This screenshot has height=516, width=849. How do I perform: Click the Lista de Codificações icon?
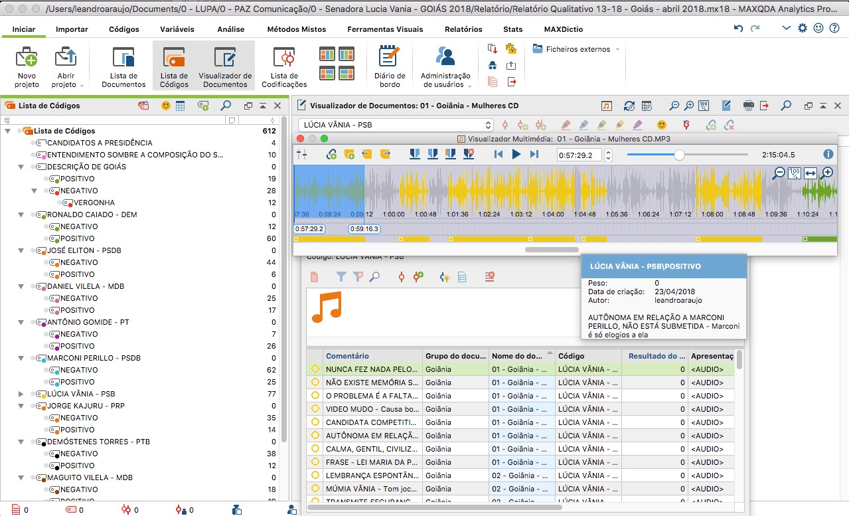[284, 66]
